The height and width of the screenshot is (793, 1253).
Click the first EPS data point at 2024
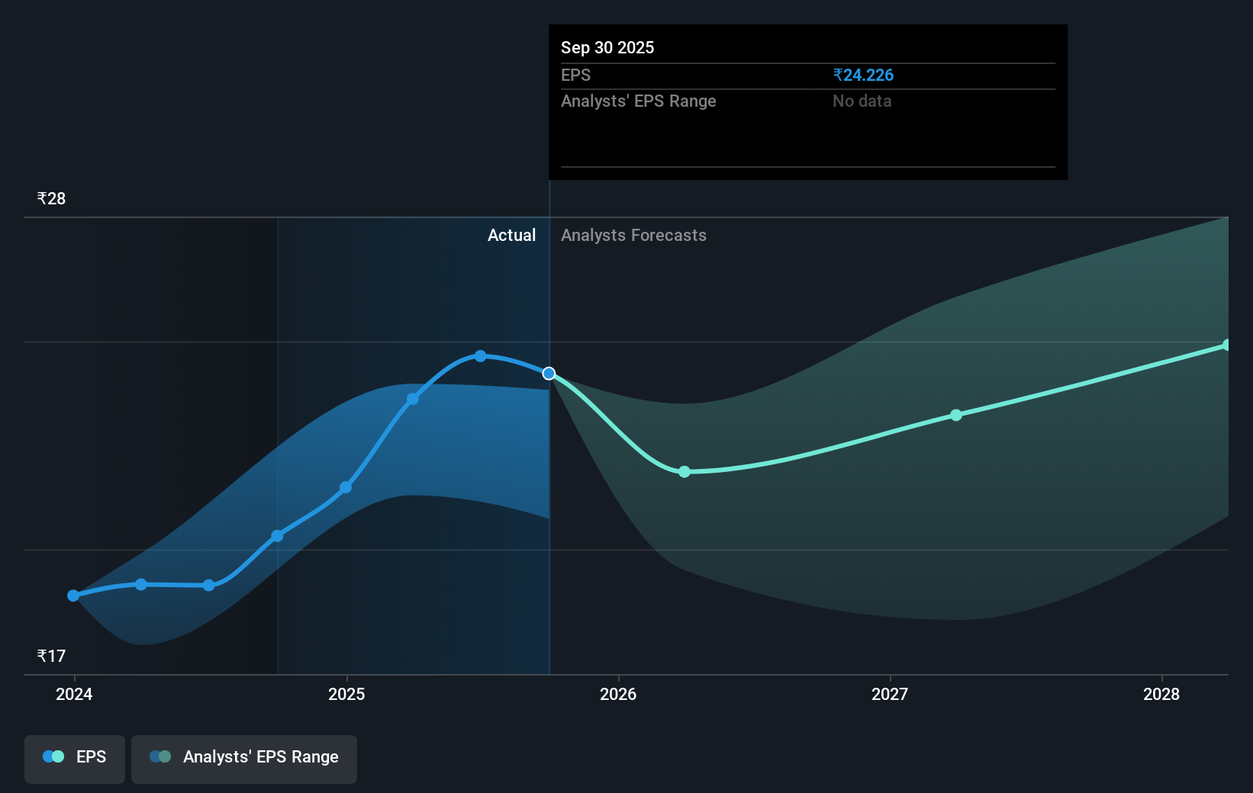pos(73,596)
